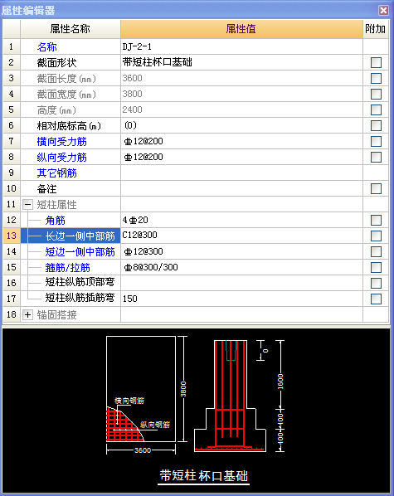Tick the 附加 checkbox for 箍筋/拉筋
Image resolution: width=394 pixels, height=496 pixels.
(376, 267)
